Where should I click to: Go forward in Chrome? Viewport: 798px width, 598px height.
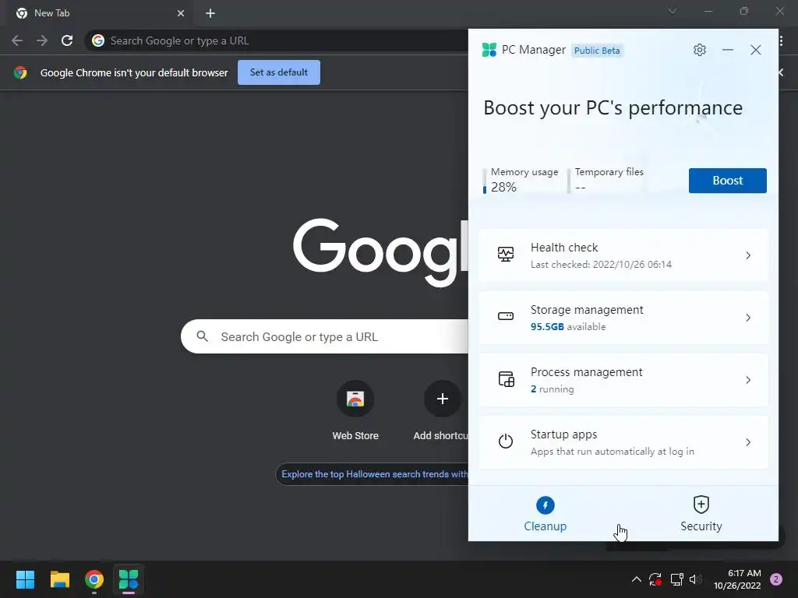click(42, 40)
